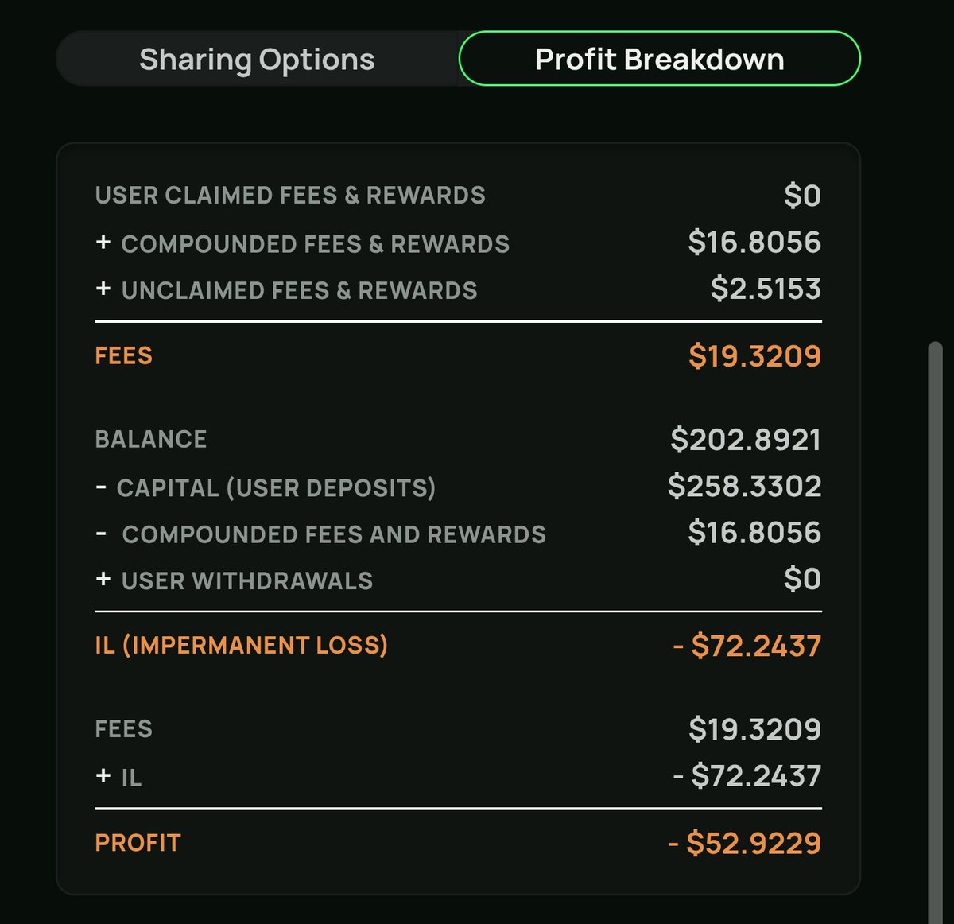Click the Capital (User Deposits) label
The image size is (954, 924).
266,487
